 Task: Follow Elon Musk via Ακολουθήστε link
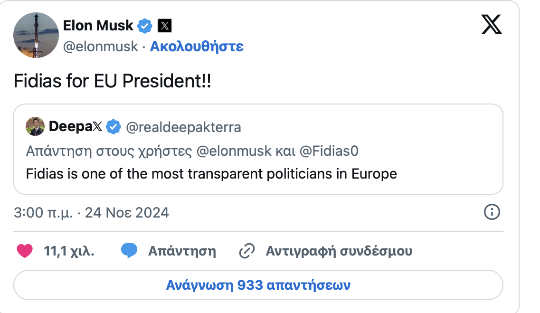(197, 47)
